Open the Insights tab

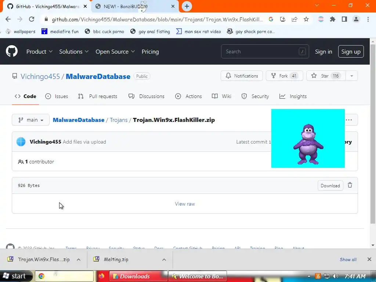tap(293, 96)
